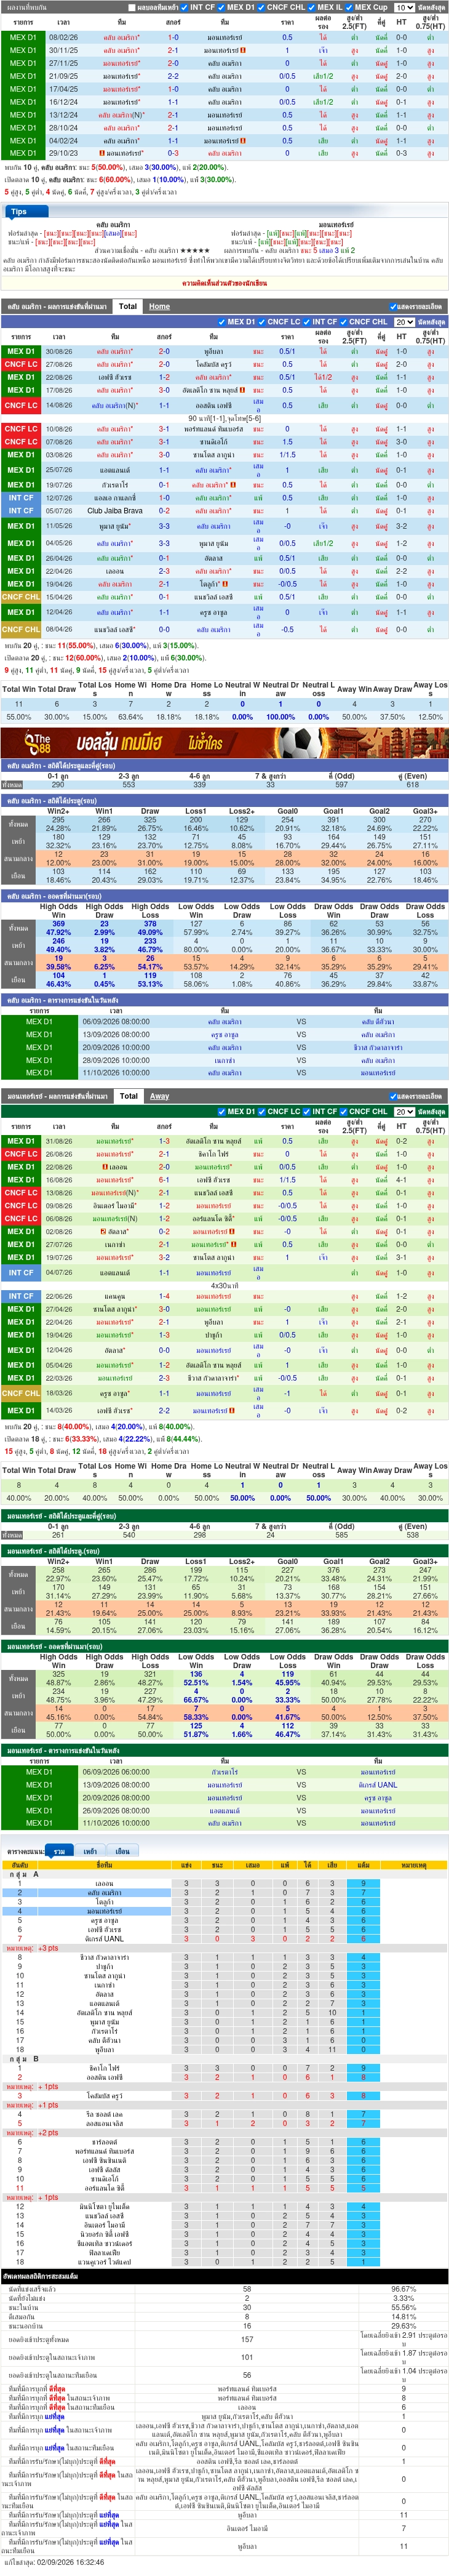Click the MEX D1 league badge on 08/02/26 row
The image size is (449, 2576).
click(x=23, y=37)
